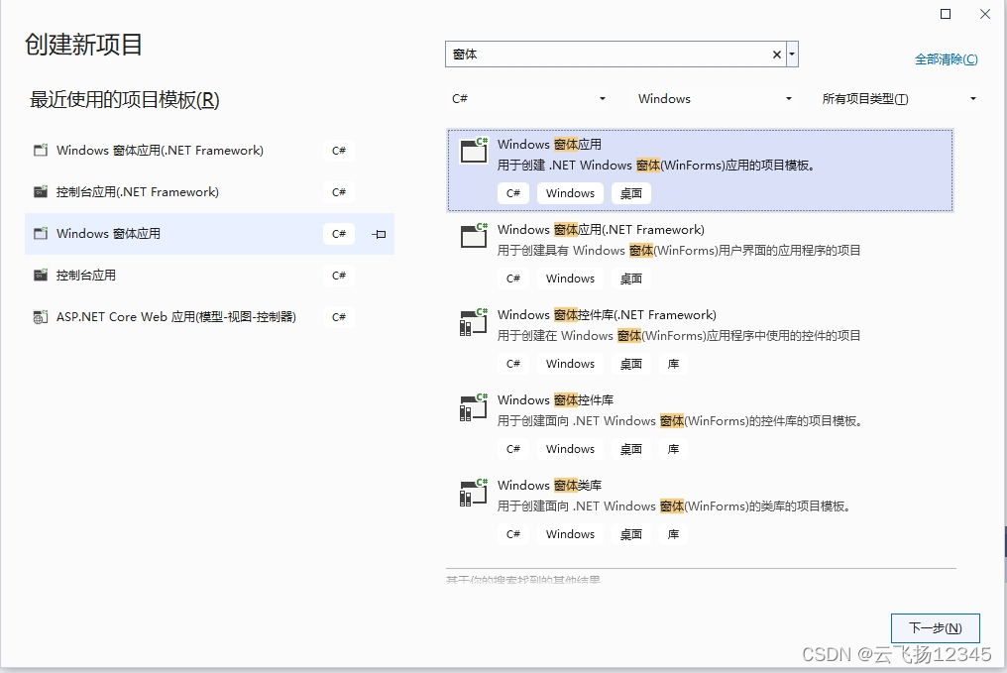
Task: Close the 创建新项目 dialog
Action: tap(985, 14)
